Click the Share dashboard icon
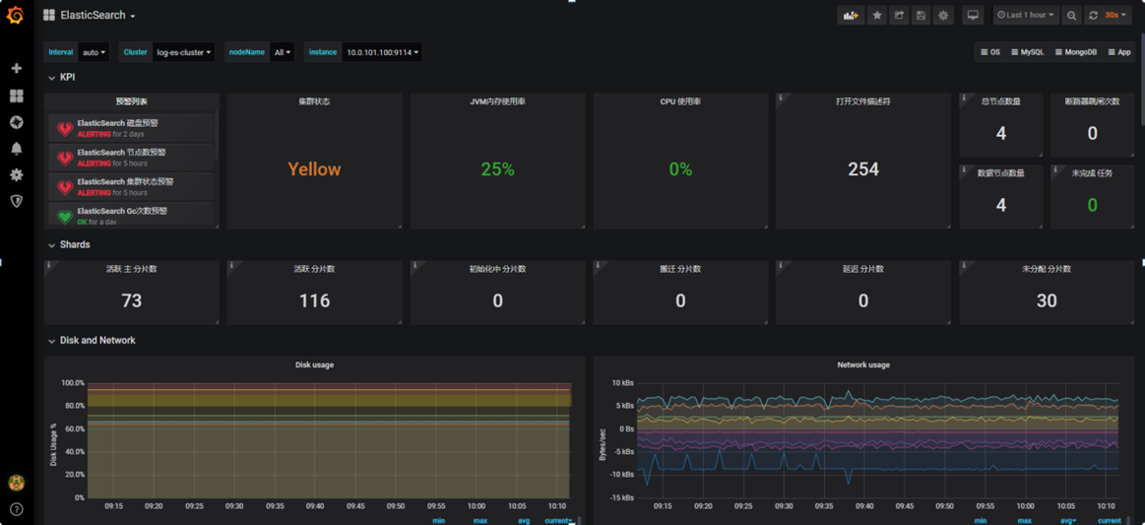1145x525 pixels. (899, 15)
